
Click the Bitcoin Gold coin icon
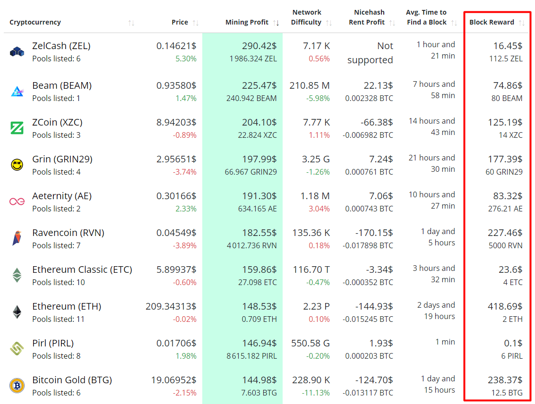tap(17, 386)
